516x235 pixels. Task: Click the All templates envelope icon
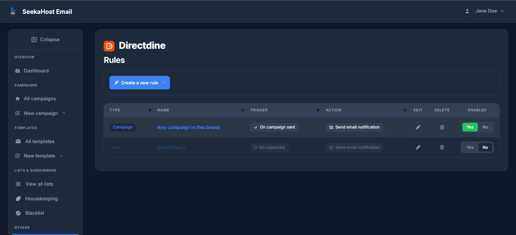click(x=18, y=141)
